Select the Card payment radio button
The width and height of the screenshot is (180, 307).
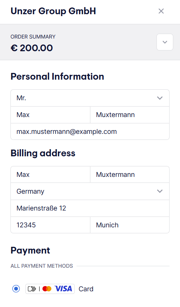16,289
